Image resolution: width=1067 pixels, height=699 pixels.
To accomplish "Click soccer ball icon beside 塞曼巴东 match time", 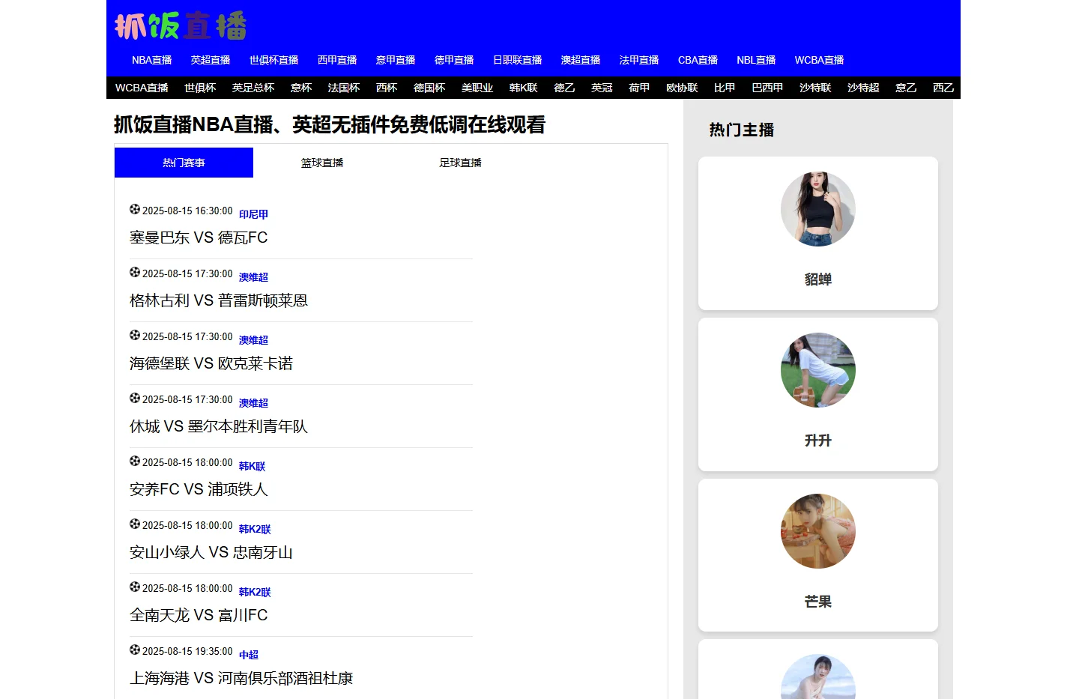I will coord(135,209).
